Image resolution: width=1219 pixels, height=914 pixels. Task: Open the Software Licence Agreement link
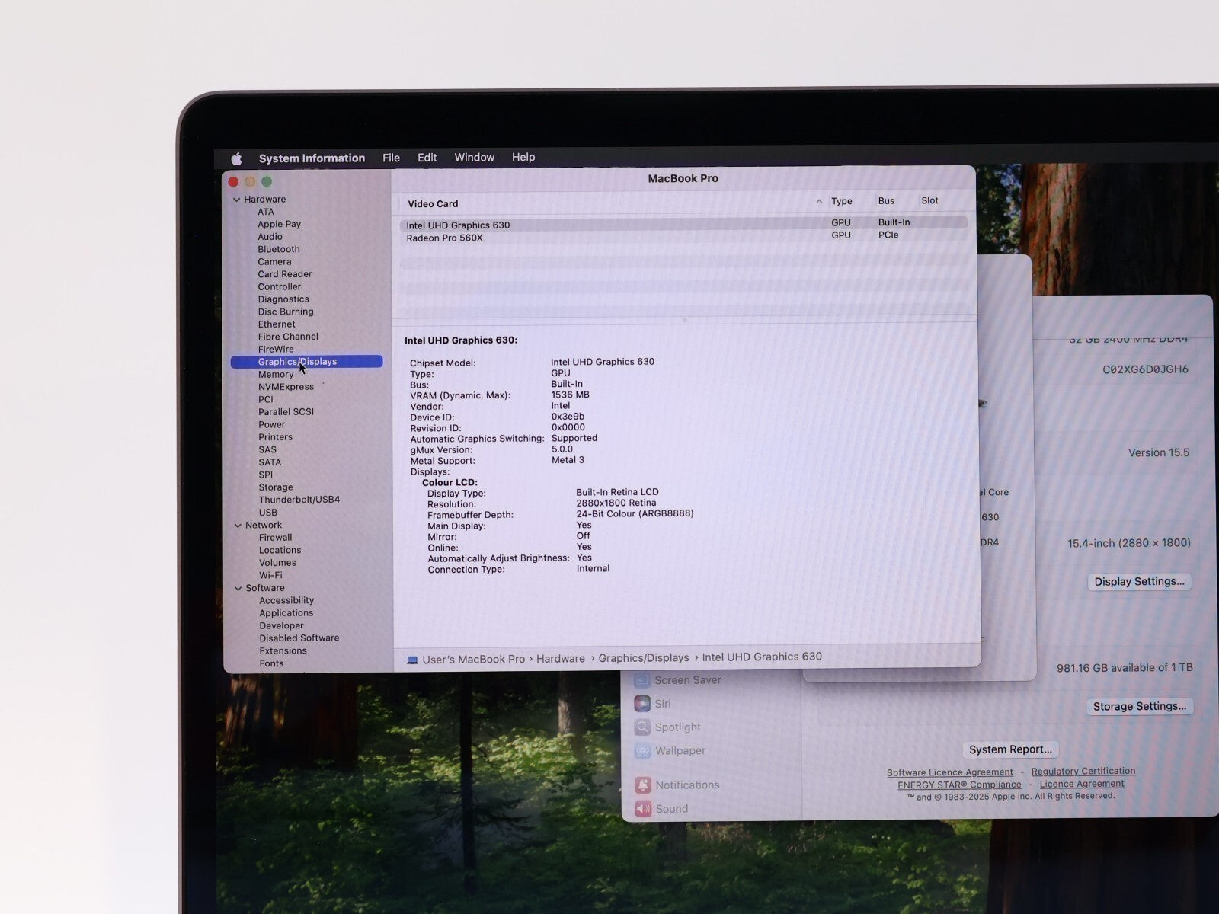949,772
